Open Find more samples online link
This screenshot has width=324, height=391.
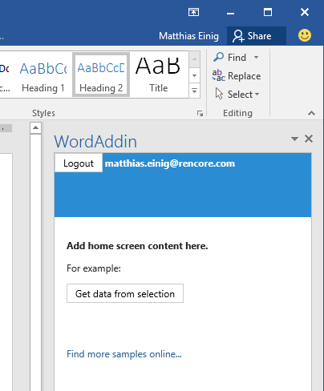point(124,354)
